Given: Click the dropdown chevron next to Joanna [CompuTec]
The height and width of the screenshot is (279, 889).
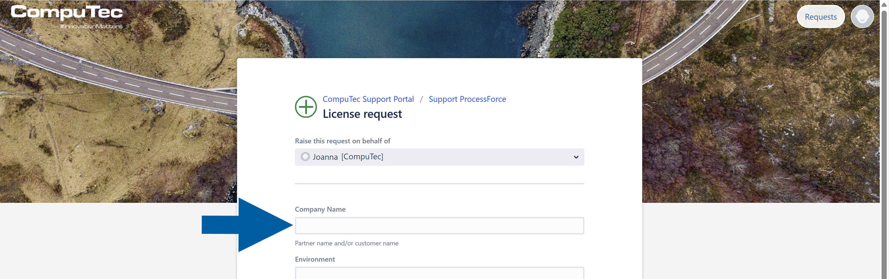Looking at the screenshot, I should 576,157.
